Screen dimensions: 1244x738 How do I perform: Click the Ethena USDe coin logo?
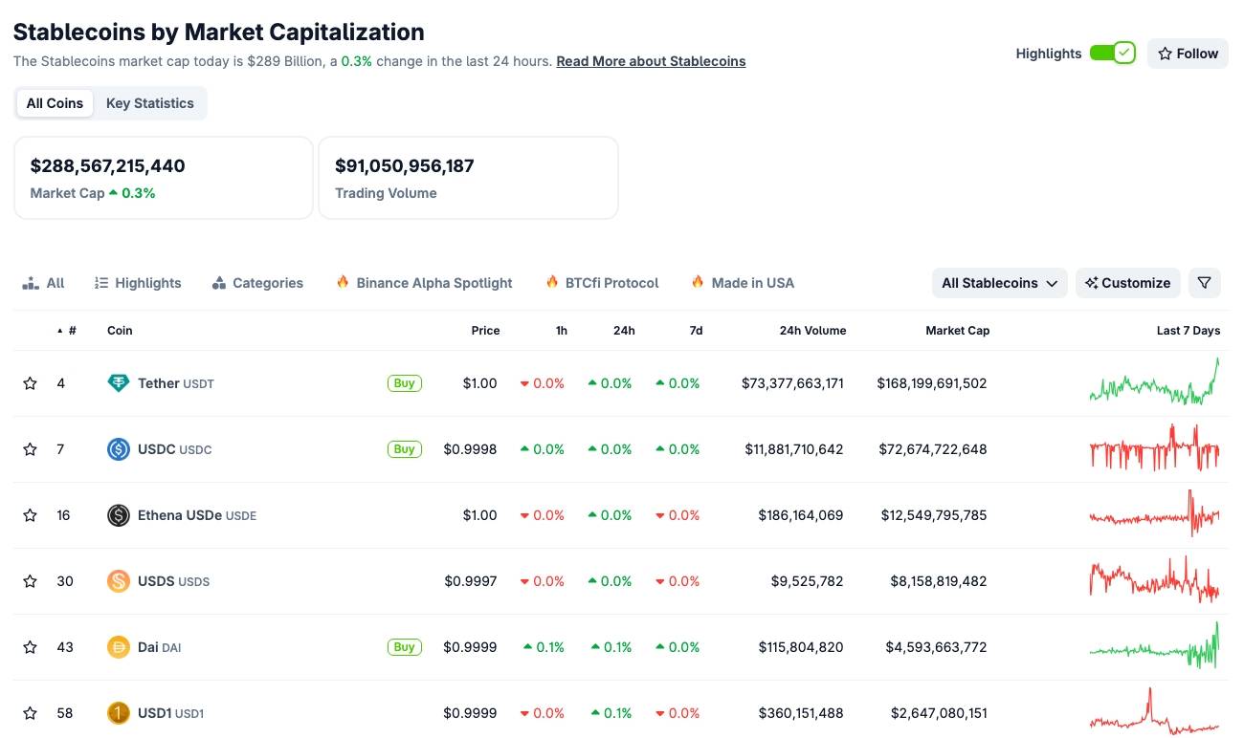tap(119, 515)
